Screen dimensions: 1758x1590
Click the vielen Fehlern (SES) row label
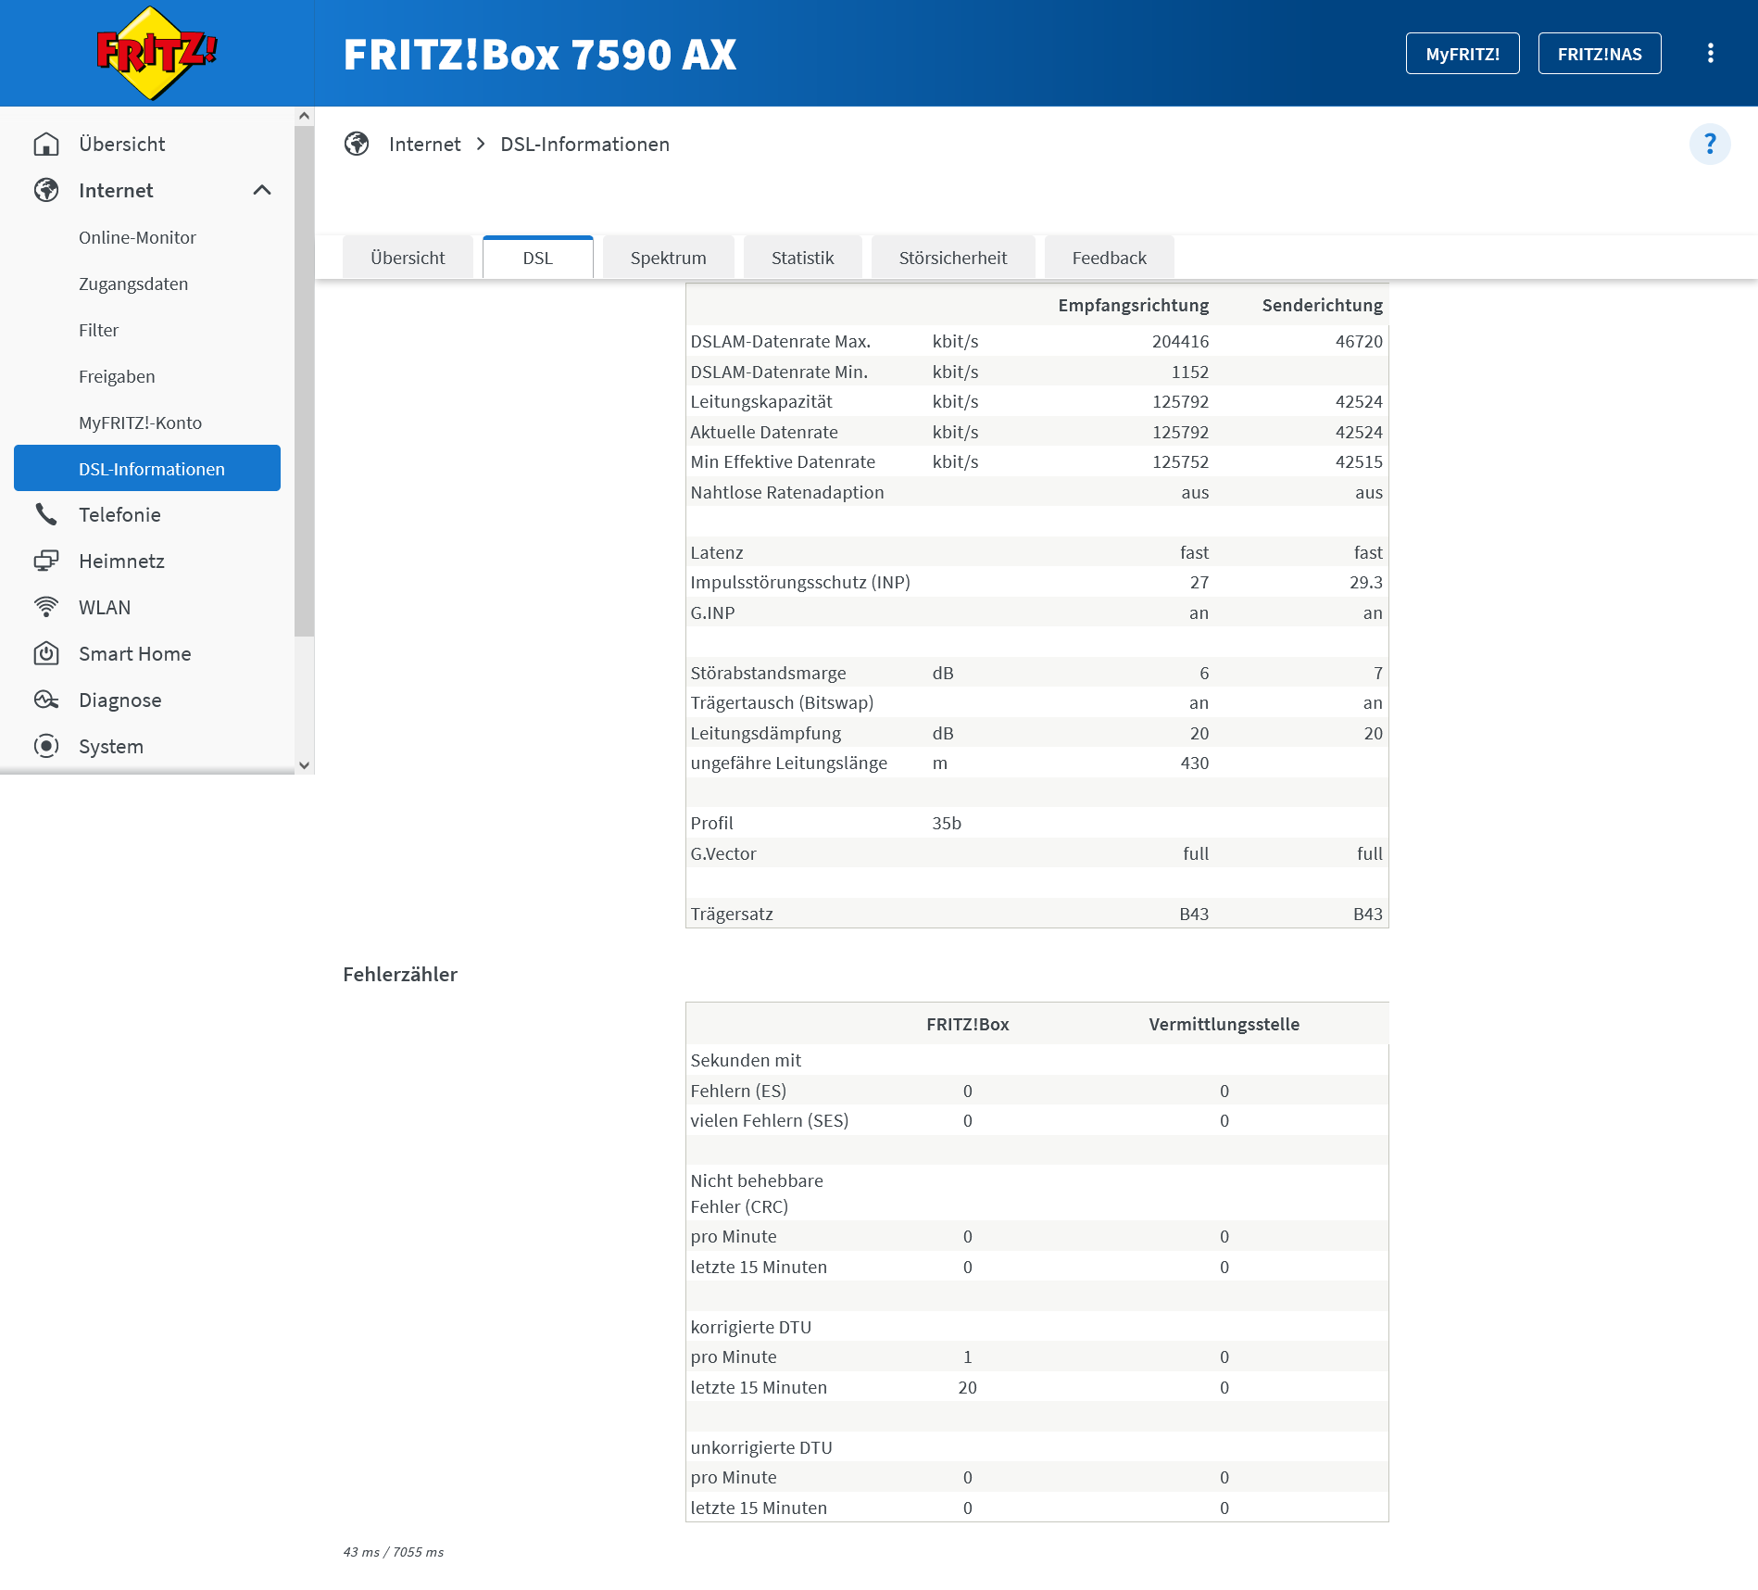[x=769, y=1120]
